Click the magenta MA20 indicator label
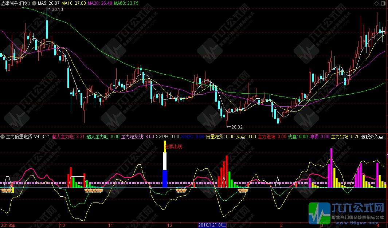Screen dimensions: 388x228 pos(100,3)
